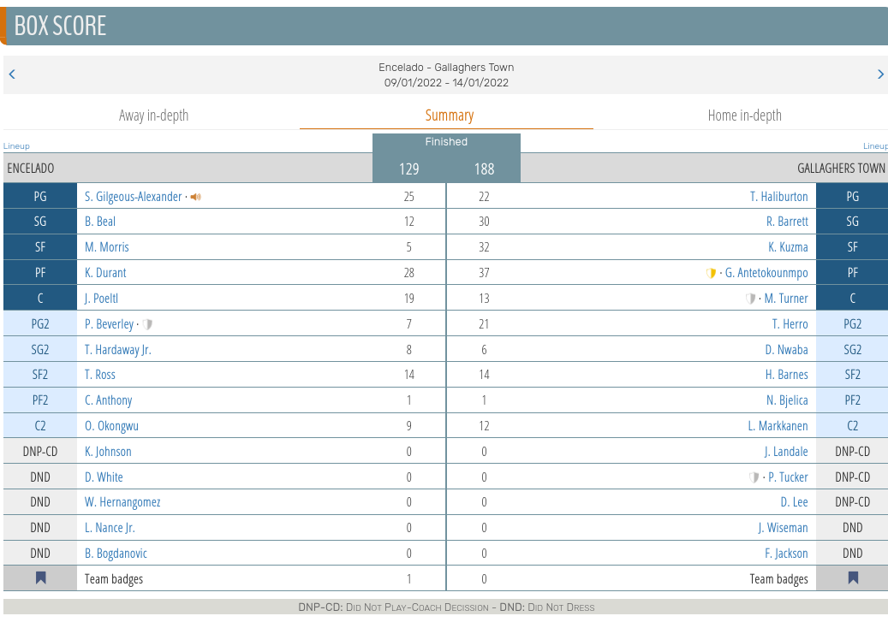888x622 pixels.
Task: Click player M. Morris
Action: tap(106, 247)
